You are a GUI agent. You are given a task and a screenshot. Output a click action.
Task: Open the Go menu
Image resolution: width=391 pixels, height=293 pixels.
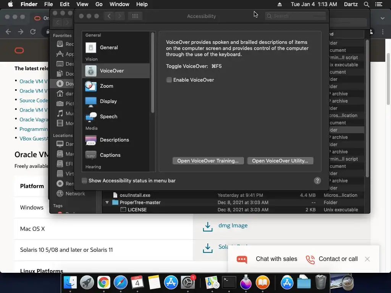[99, 4]
